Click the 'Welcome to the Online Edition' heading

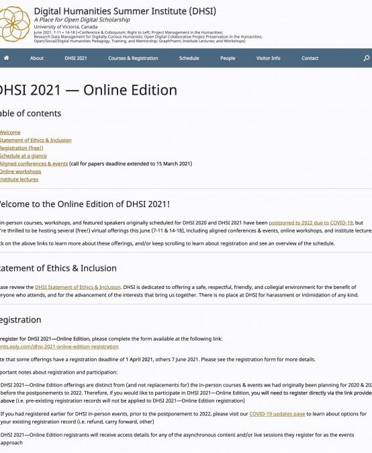click(85, 204)
